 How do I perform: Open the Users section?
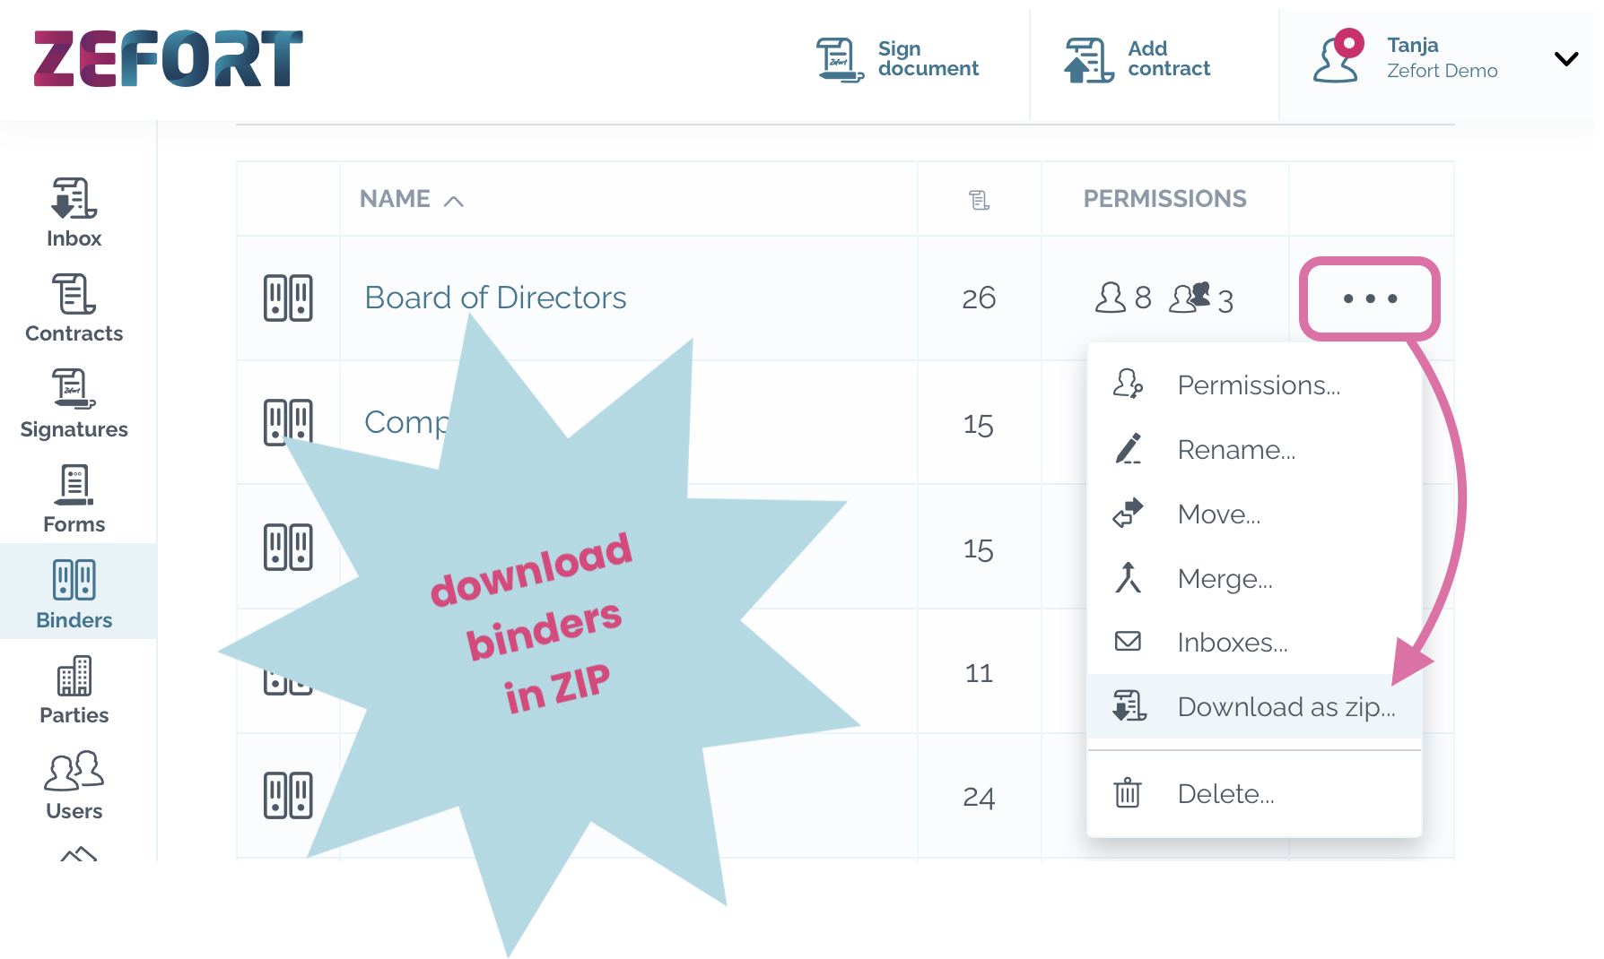tap(74, 786)
